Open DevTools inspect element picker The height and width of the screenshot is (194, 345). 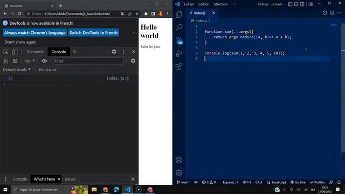tap(6, 52)
